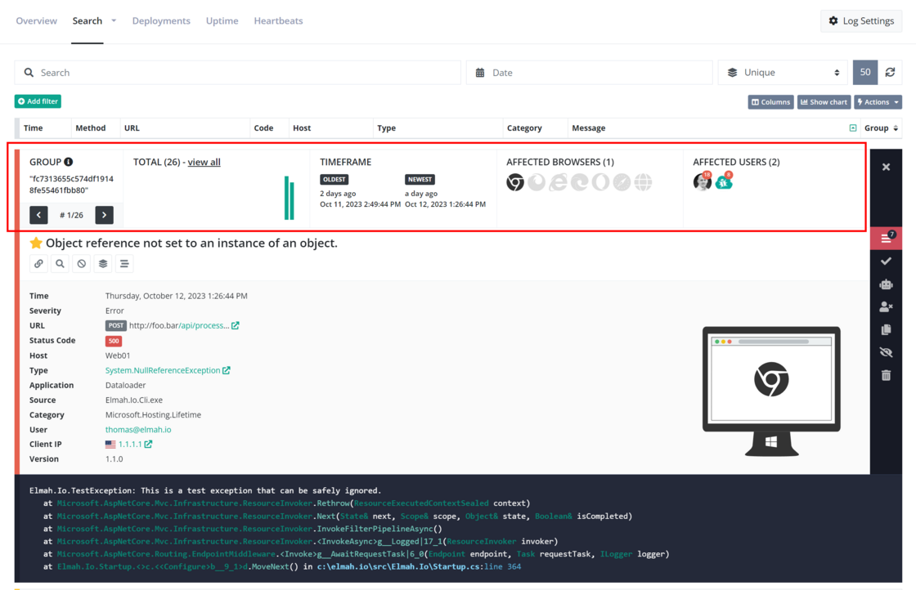Click the ban circle icon under the error title
The image size is (916, 590).
tap(82, 264)
